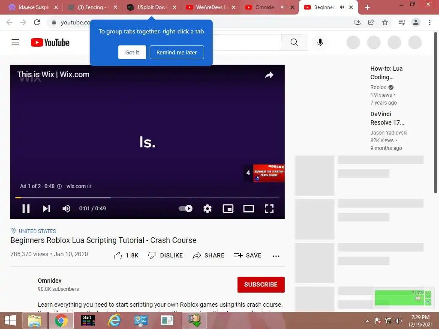Seek along the video progress bar

147,197
